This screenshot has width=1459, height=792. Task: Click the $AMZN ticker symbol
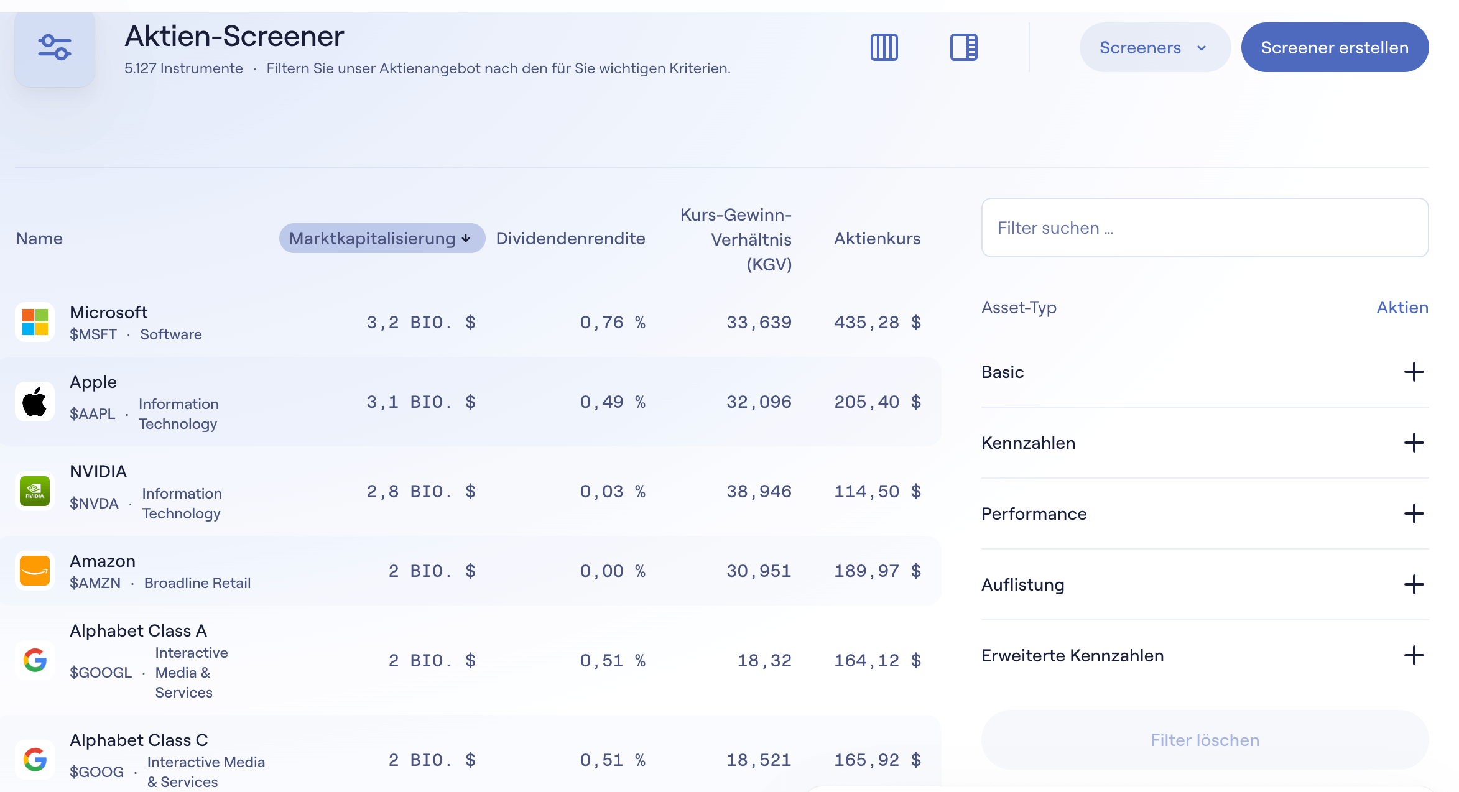pos(95,583)
